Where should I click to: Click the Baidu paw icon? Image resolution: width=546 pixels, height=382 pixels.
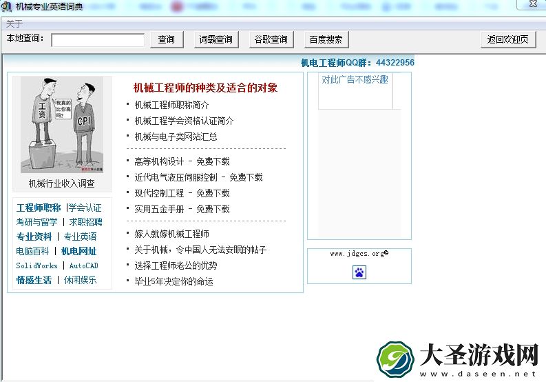point(359,272)
